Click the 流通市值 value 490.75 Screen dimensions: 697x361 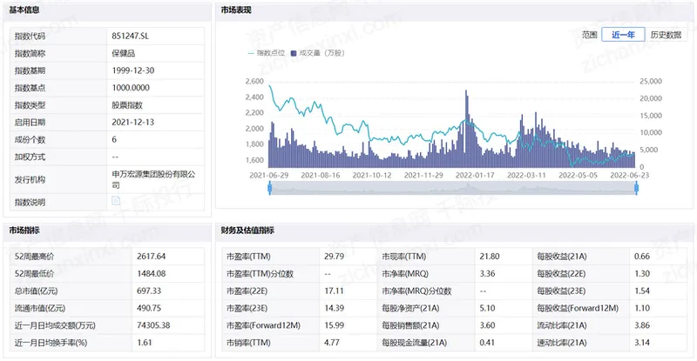pos(149,308)
